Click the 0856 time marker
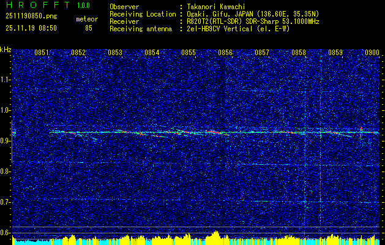The height and width of the screenshot is (245, 385). pyautogui.click(x=225, y=53)
